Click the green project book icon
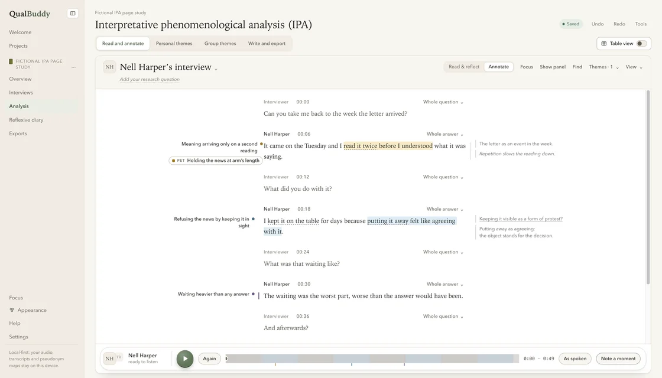Screen dimensions: 662x378 pos(11,61)
